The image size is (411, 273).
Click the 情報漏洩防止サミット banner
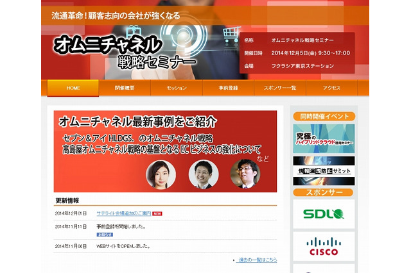click(x=324, y=171)
